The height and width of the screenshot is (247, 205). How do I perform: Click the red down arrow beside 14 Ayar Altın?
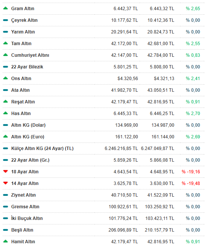(x=6, y=183)
